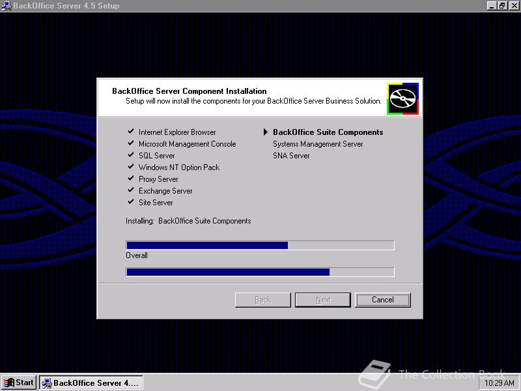This screenshot has width=521, height=391.
Task: Click Proxy Server list entry
Action: pyautogui.click(x=158, y=179)
